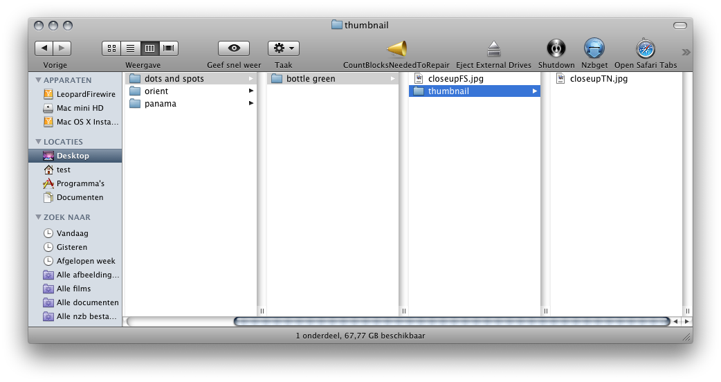The height and width of the screenshot is (382, 721).
Task: Click the scroll right arrow
Action: pyautogui.click(x=686, y=321)
